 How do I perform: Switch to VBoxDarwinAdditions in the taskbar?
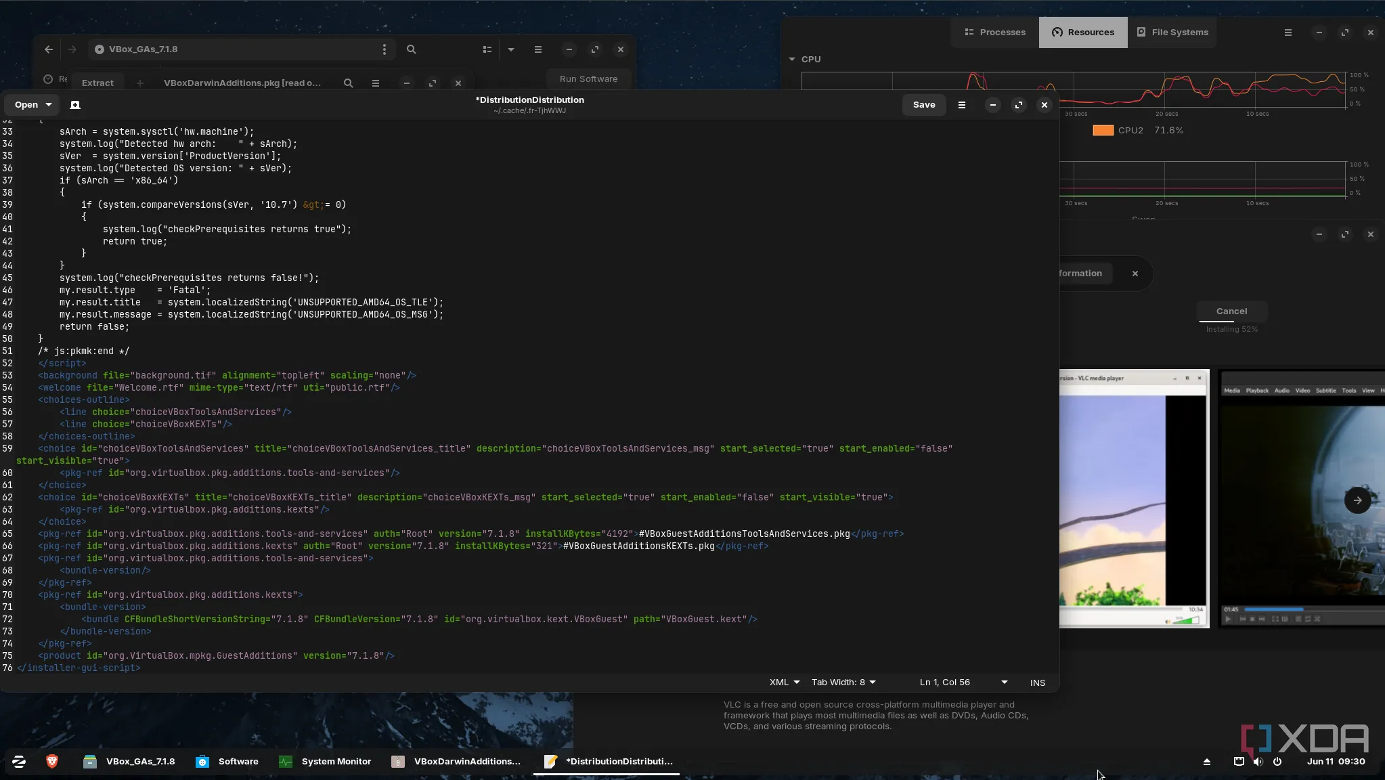456,762
